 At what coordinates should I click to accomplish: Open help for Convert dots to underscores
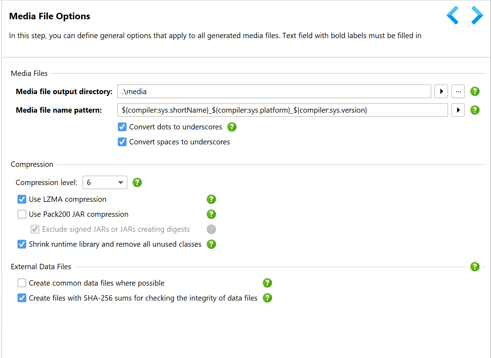click(232, 127)
